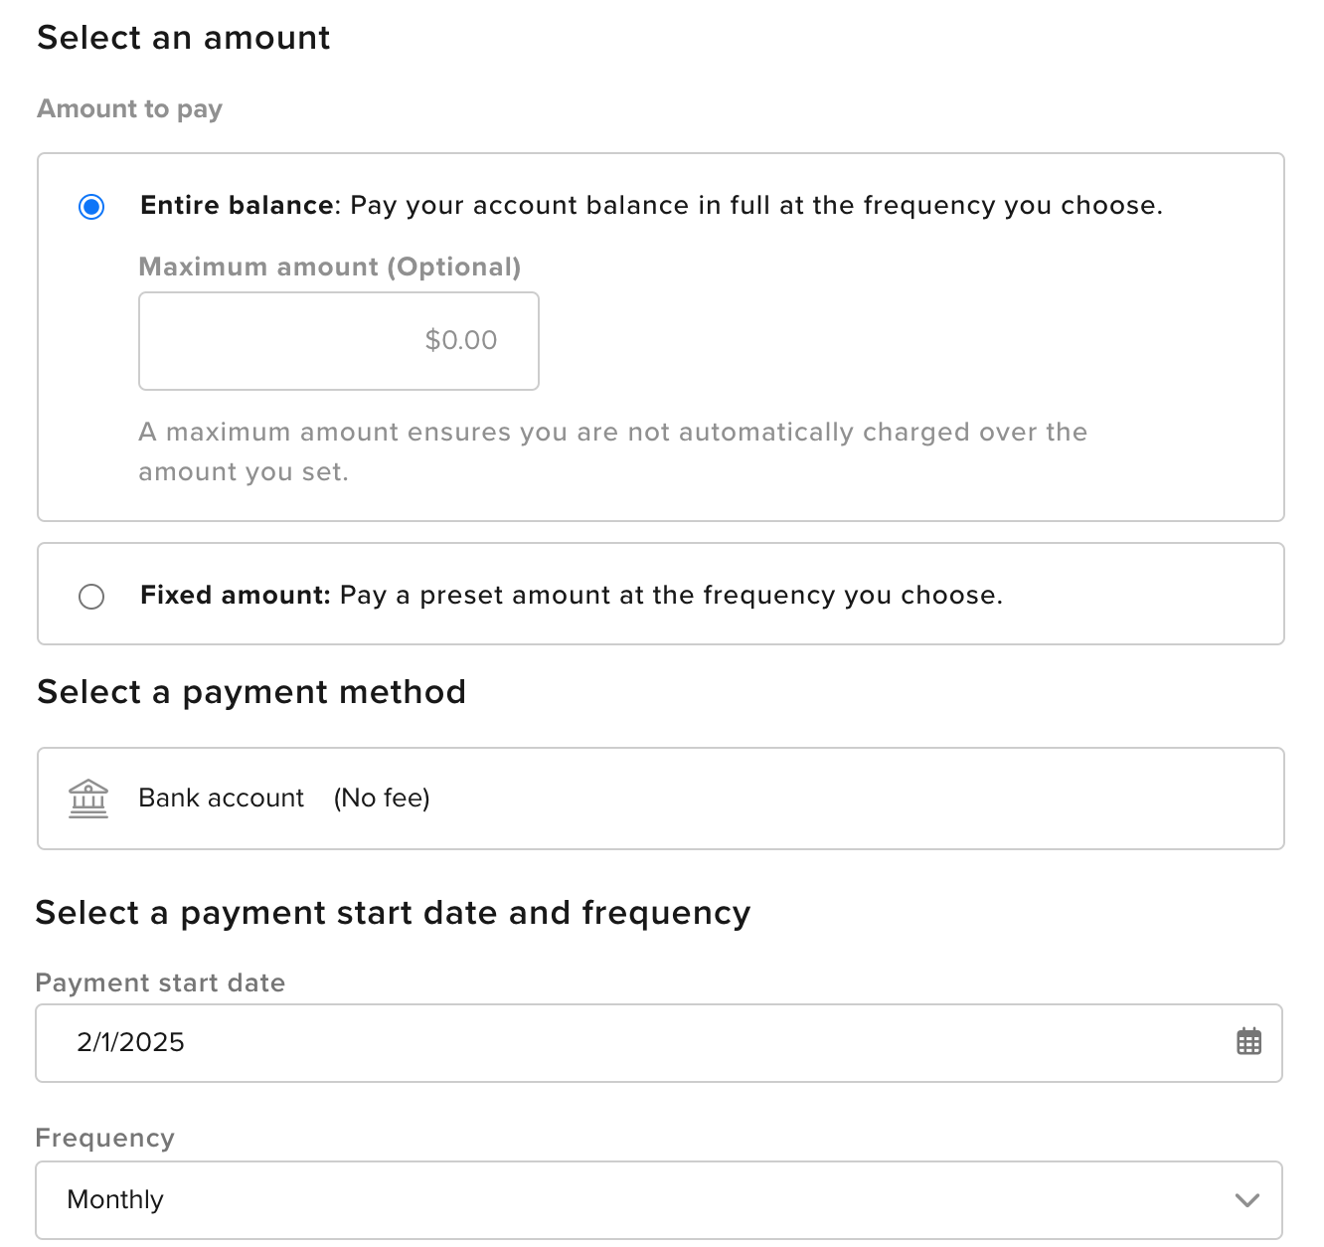Click the Maximum amount input field
Image resolution: width=1324 pixels, height=1247 pixels.
pos(339,341)
